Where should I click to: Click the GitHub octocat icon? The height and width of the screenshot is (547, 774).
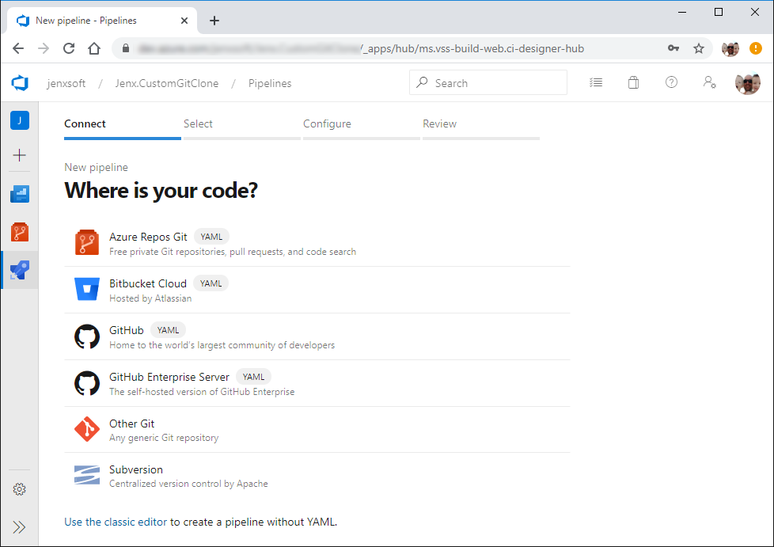87,336
